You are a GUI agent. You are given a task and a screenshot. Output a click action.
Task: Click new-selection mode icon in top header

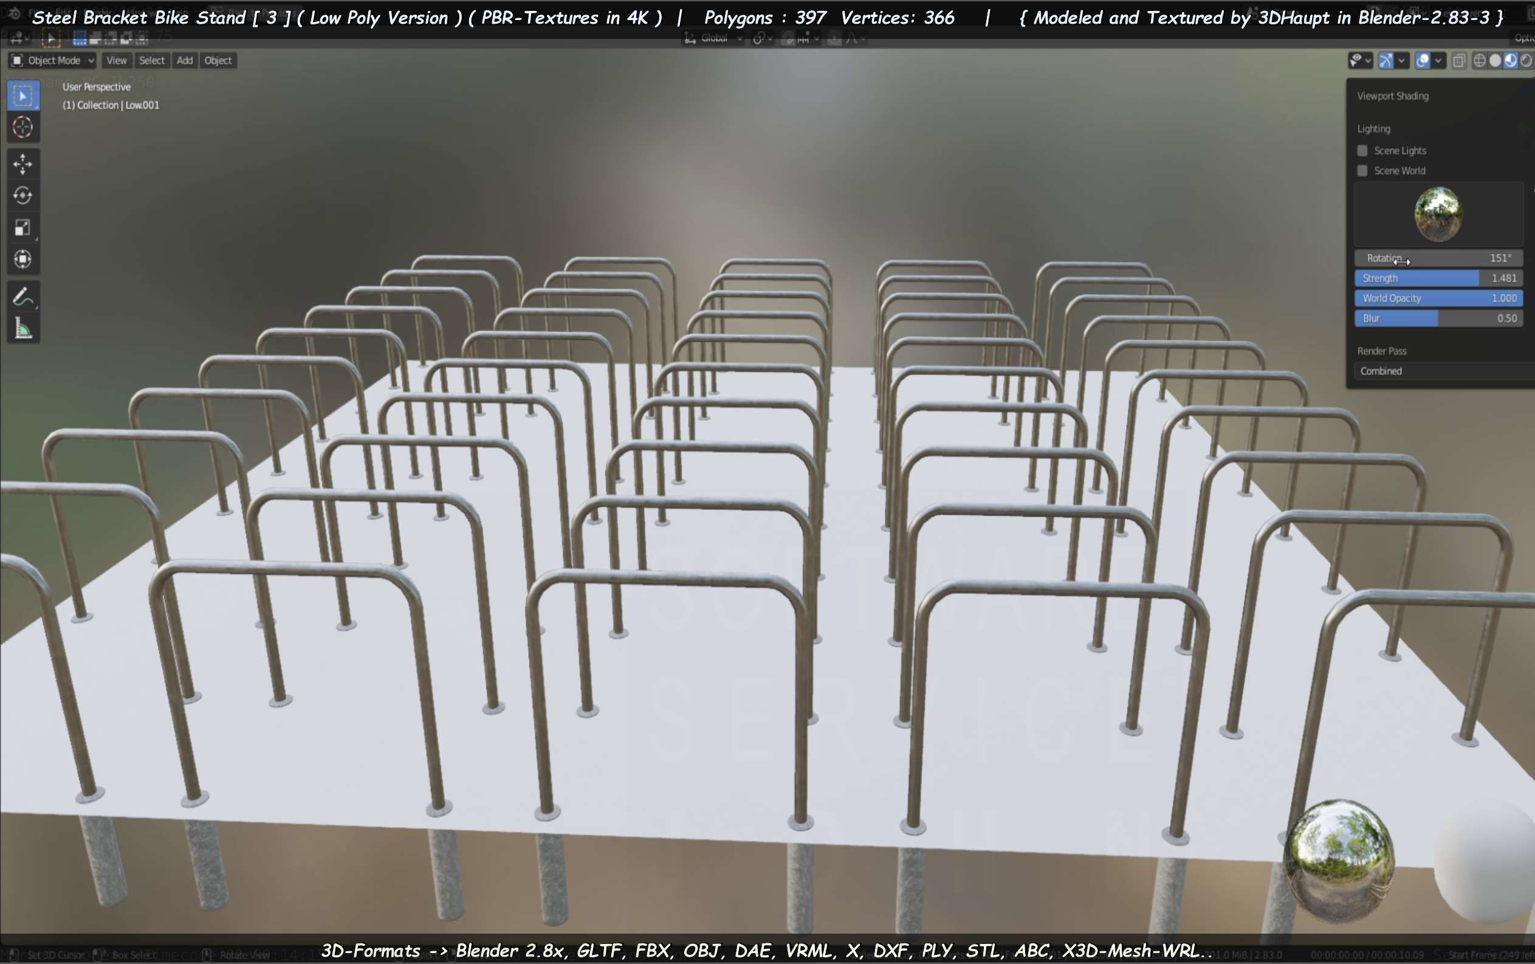pos(80,39)
